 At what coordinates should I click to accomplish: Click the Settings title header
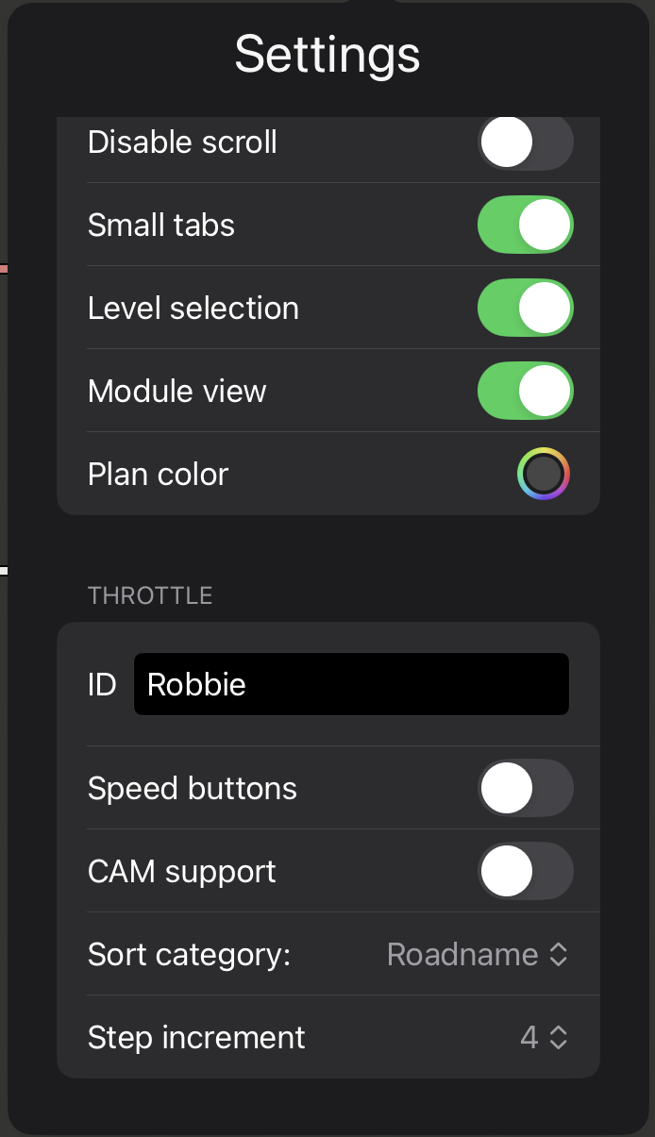[327, 55]
